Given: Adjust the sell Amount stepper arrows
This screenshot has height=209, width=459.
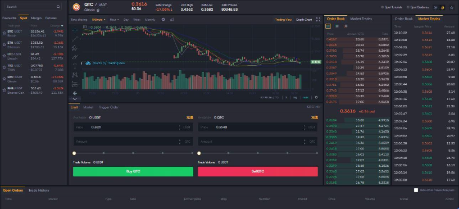Looking at the screenshot, I should coord(305,142).
